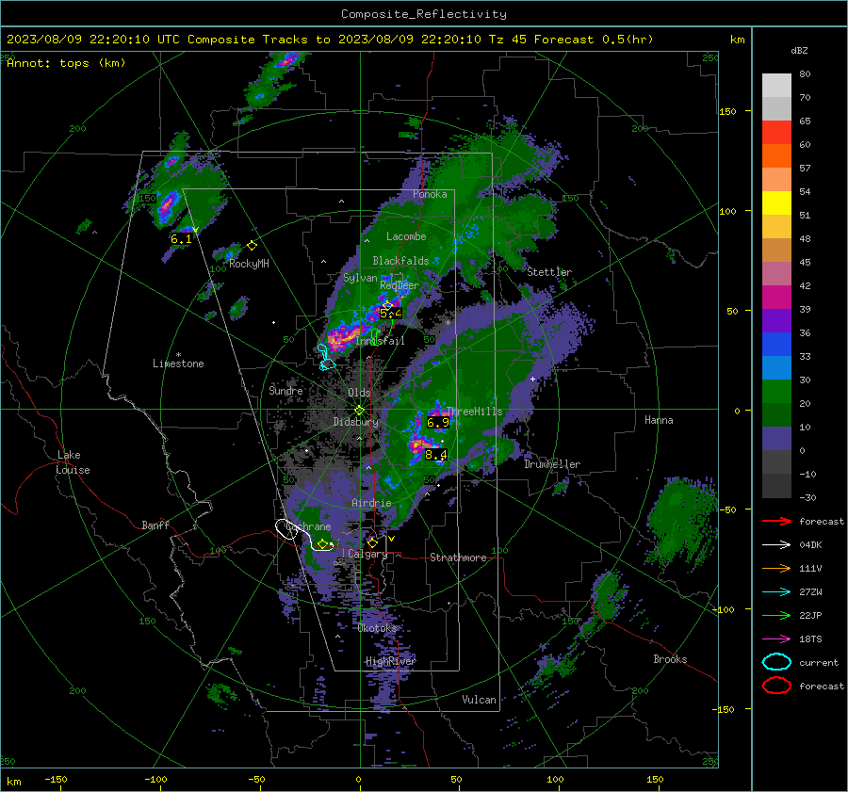Click the dBZ legend heading
The height and width of the screenshot is (792, 848).
[x=799, y=51]
